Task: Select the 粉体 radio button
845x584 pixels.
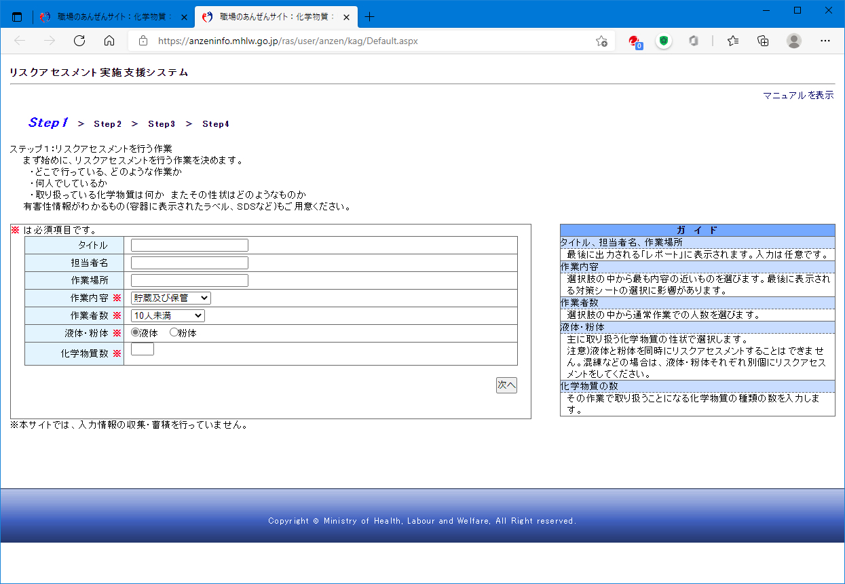Action: [x=174, y=333]
